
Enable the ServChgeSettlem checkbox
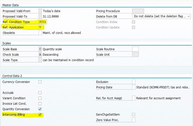point(133,115)
